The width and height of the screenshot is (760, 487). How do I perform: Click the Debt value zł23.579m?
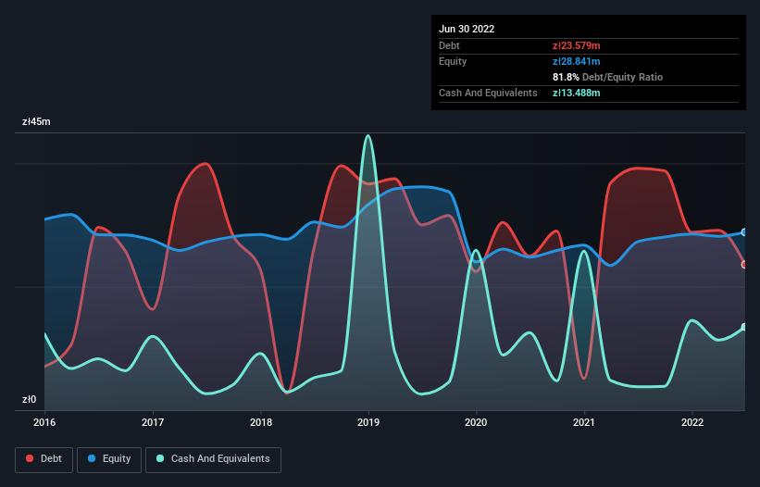click(x=577, y=45)
